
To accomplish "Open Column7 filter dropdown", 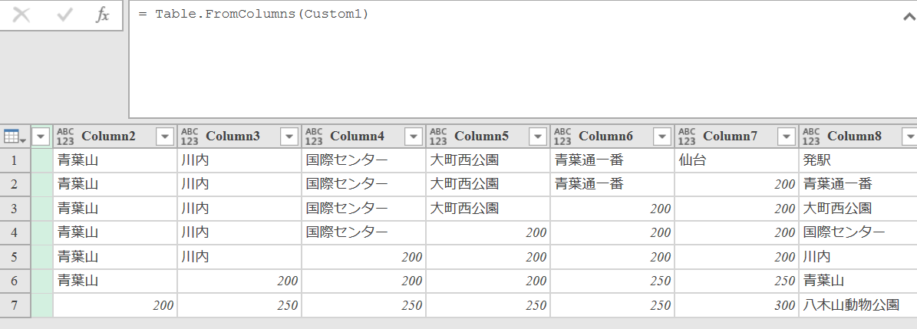I will (x=787, y=137).
